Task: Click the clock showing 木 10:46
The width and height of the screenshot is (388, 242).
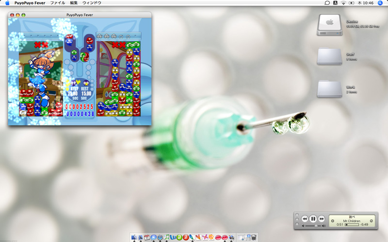Action: [366, 3]
